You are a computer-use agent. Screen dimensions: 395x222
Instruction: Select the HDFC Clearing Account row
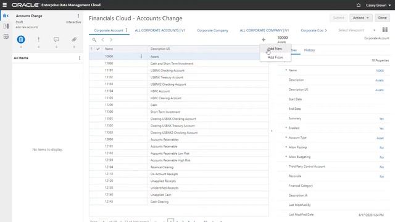pyautogui.click(x=179, y=98)
